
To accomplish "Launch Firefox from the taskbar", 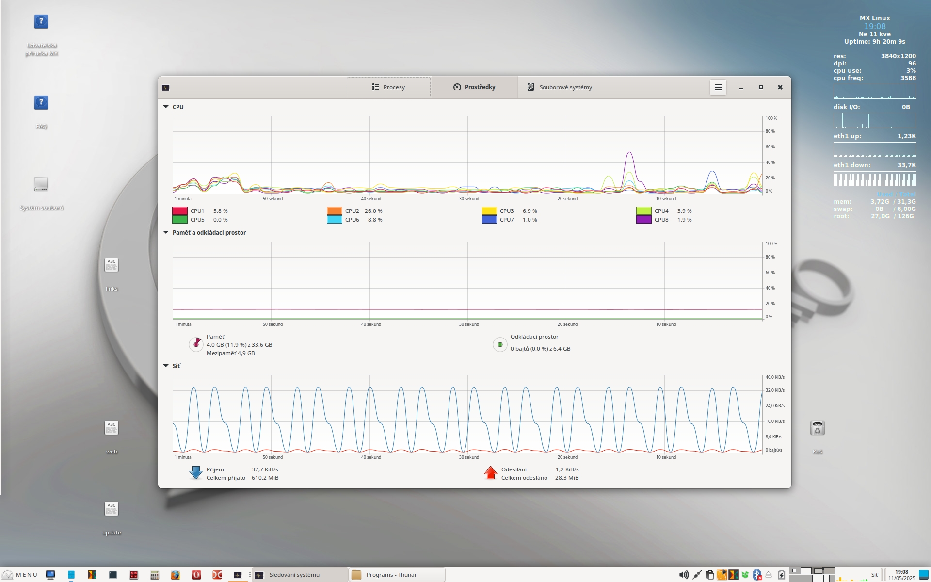I will (x=176, y=575).
